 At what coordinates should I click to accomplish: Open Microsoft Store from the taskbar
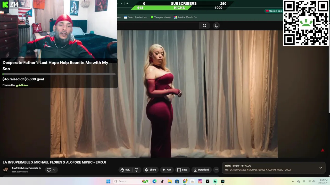pos(177,181)
